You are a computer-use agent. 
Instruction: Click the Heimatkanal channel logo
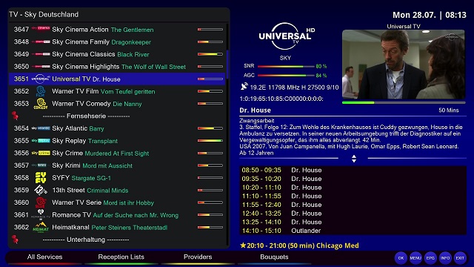click(x=41, y=227)
